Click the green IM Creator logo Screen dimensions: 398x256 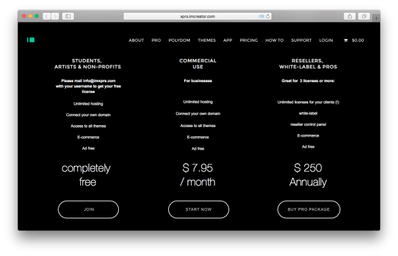31,40
